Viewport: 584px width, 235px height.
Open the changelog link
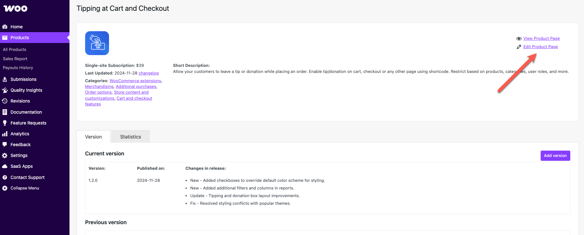[149, 73]
